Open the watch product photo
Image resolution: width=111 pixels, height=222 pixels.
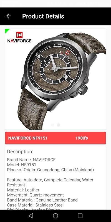click(56, 79)
